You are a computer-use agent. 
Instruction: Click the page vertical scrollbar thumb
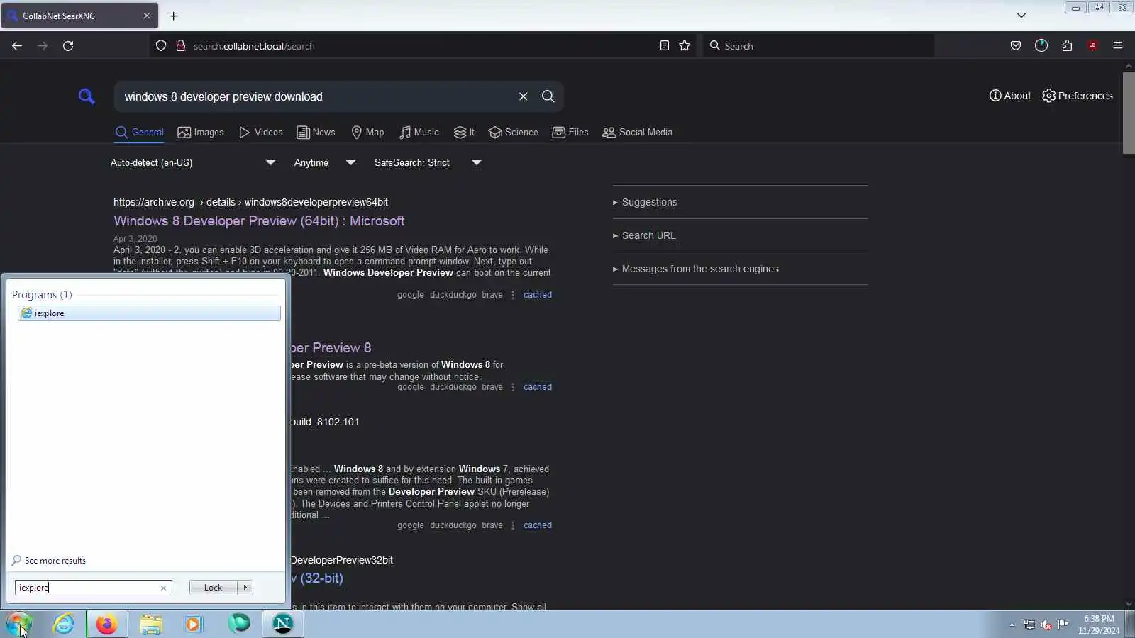tap(1129, 112)
